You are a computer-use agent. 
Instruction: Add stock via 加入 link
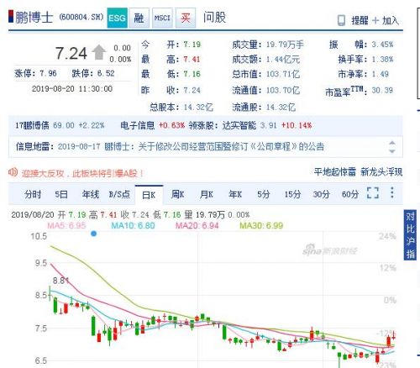386,20
